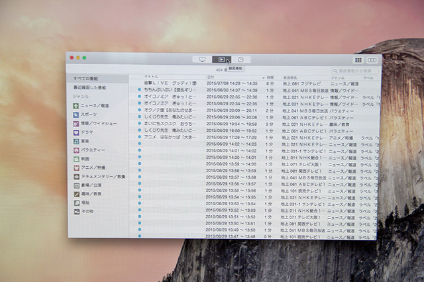The image size is (424, 282).
Task: Sort list by 時間 column header
Action: point(270,77)
